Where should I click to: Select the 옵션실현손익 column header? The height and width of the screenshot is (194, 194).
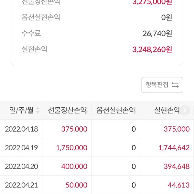116,111
